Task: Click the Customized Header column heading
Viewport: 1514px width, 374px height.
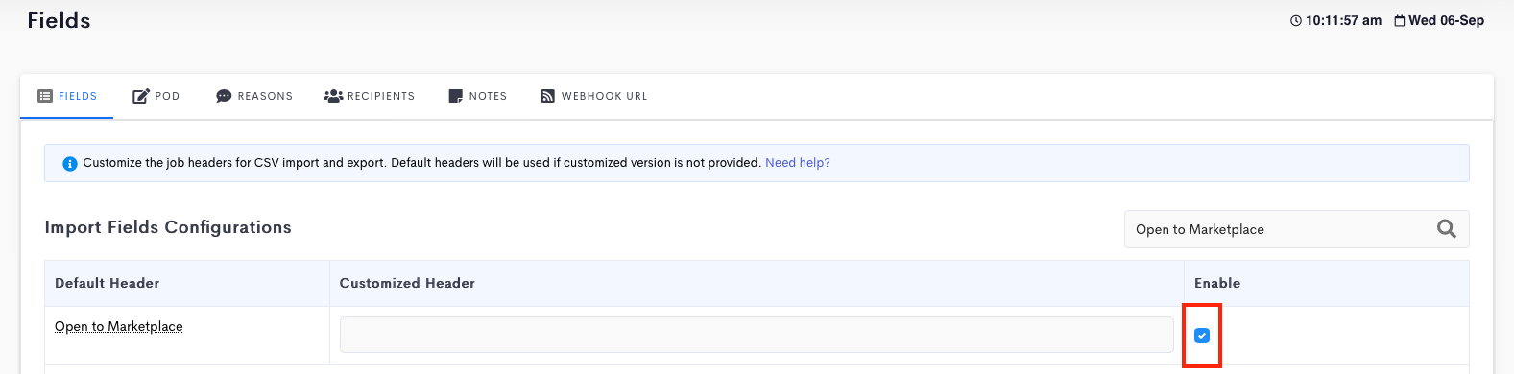Action: coord(407,283)
